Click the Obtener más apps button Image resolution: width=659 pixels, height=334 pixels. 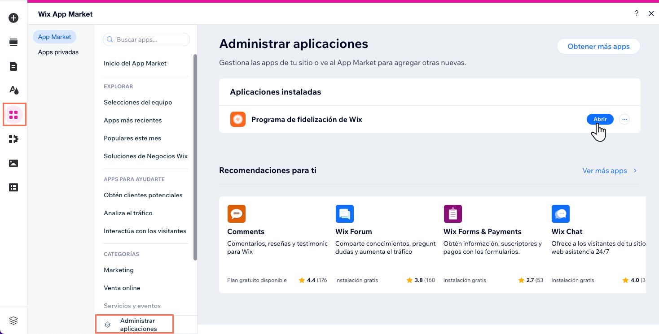[x=598, y=46]
